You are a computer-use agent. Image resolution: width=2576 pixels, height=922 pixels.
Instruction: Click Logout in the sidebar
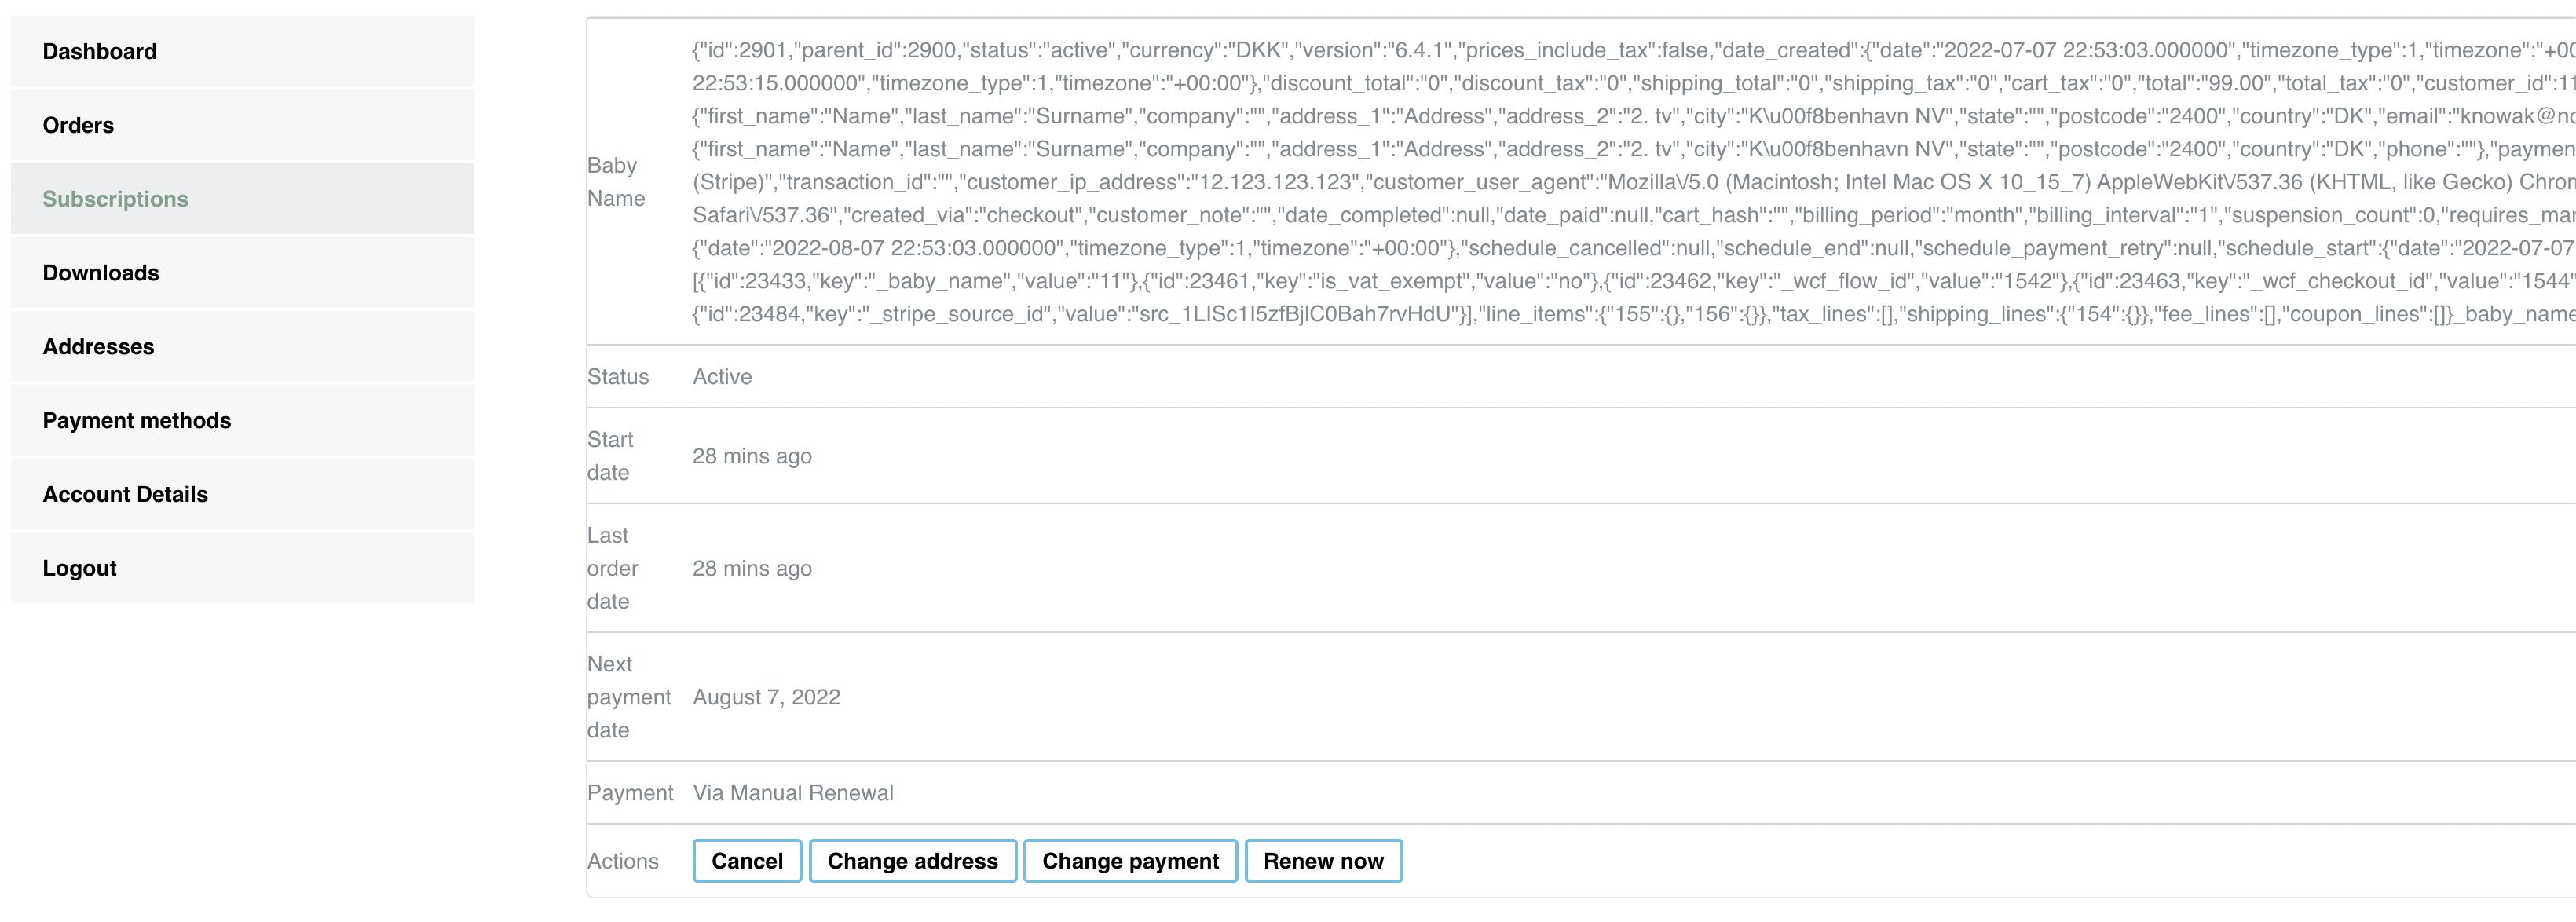(80, 569)
